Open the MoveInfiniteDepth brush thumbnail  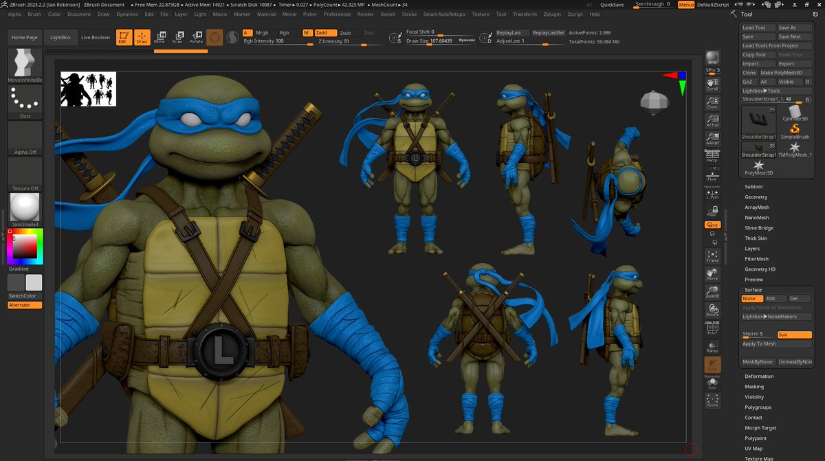pyautogui.click(x=25, y=66)
